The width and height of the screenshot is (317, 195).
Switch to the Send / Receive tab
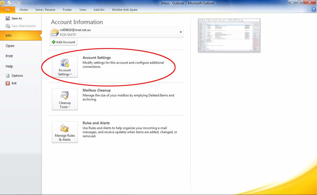click(45, 10)
